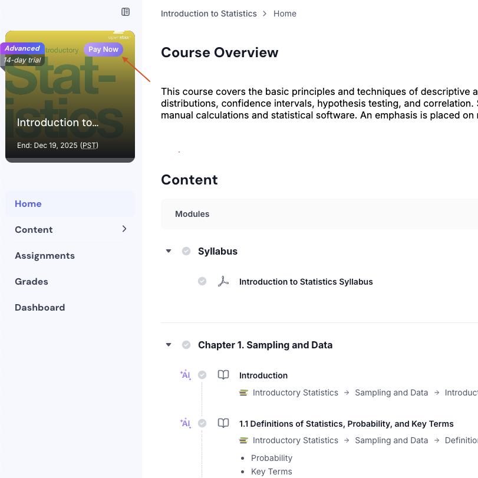Open the stacked books icon under 1.1 Definitions
Viewport: 478px width, 478px height.
tap(244, 440)
